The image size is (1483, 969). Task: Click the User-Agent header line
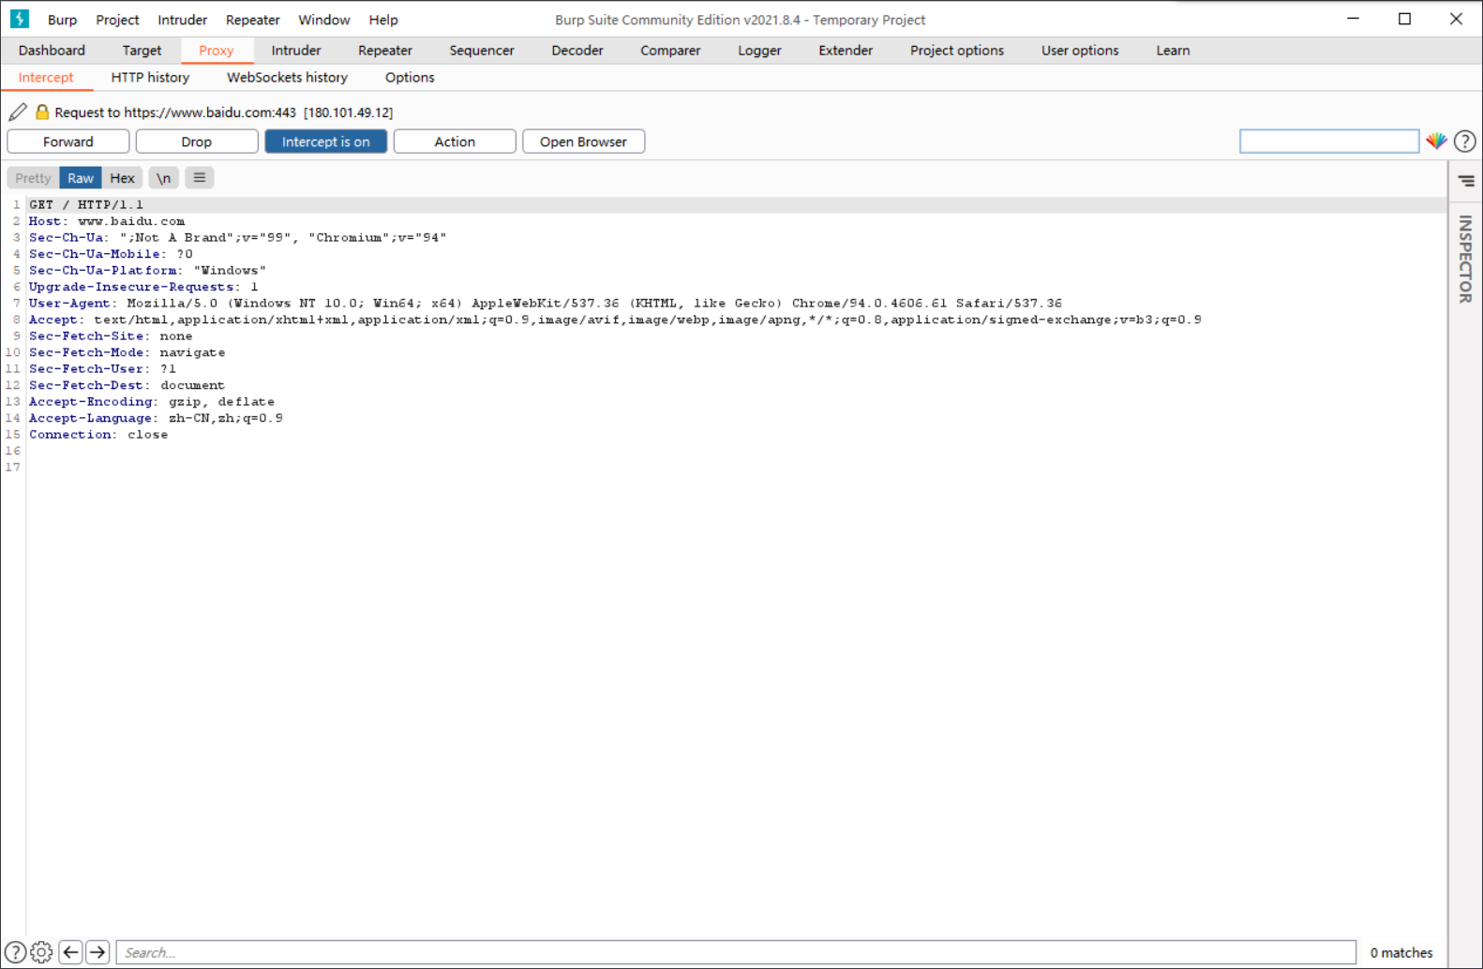[x=546, y=303]
